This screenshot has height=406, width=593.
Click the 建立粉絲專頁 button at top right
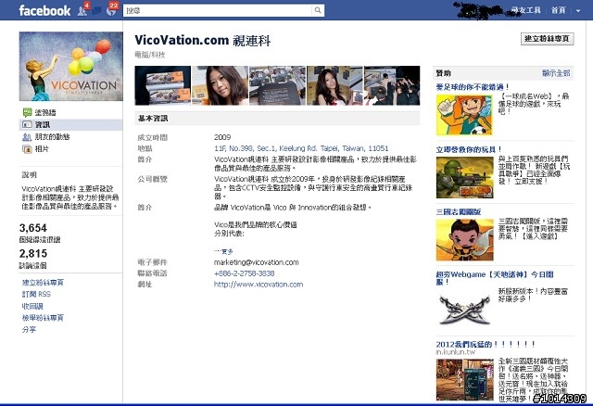pyautogui.click(x=548, y=39)
